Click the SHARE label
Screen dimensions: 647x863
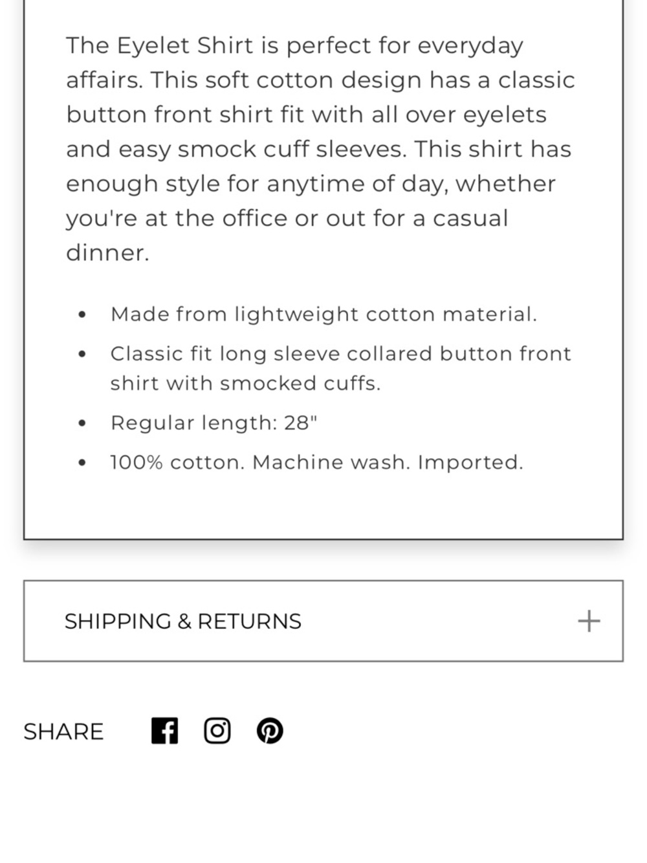(63, 732)
